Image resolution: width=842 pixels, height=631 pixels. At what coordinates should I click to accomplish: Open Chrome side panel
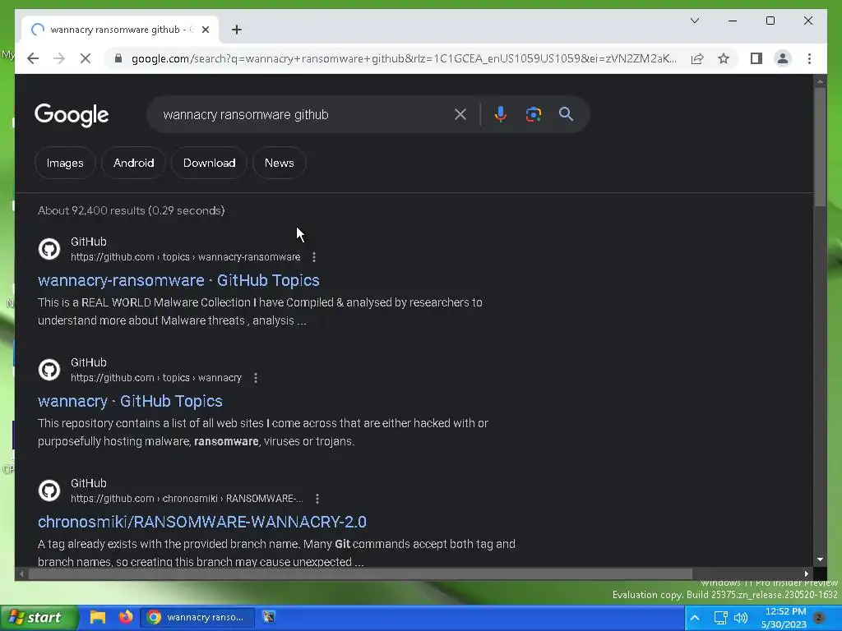pyautogui.click(x=756, y=58)
